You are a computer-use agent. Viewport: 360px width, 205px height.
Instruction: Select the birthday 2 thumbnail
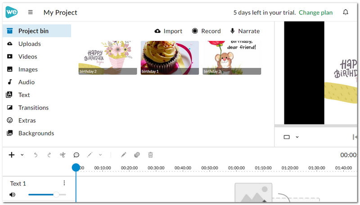point(108,58)
